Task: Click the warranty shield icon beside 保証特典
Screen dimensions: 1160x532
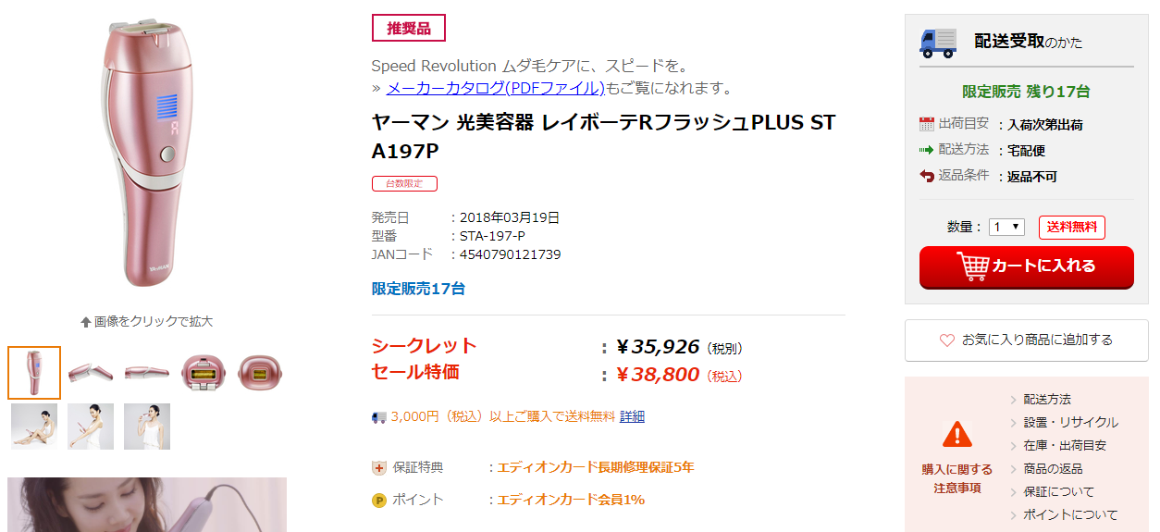Action: [378, 468]
